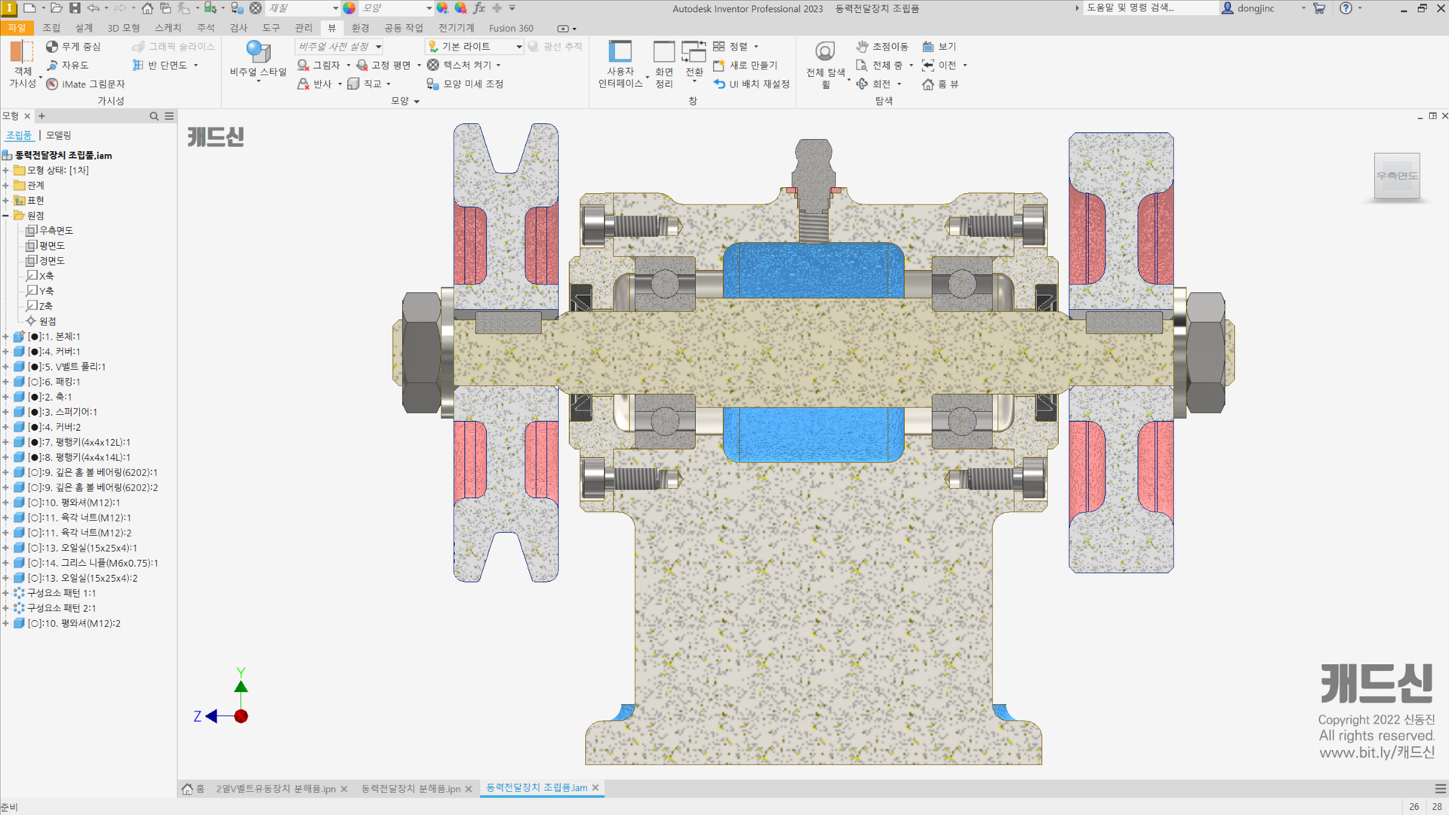Click the 그림자 shadows icon
This screenshot has width=1449, height=815.
click(303, 66)
